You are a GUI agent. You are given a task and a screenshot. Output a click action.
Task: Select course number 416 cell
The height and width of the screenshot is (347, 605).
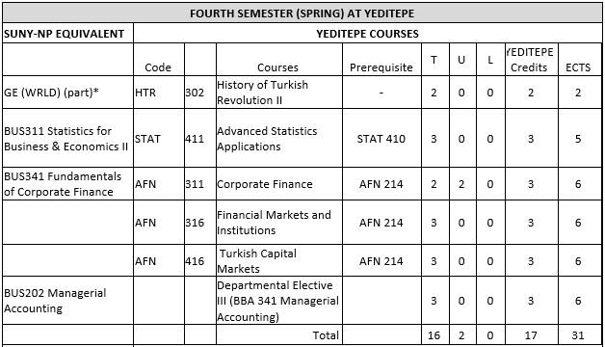(x=199, y=260)
